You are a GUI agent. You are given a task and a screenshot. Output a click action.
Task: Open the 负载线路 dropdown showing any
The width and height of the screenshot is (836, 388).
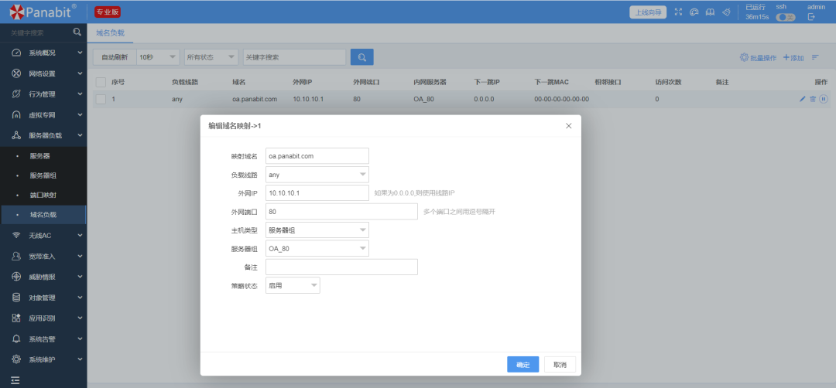(x=317, y=175)
